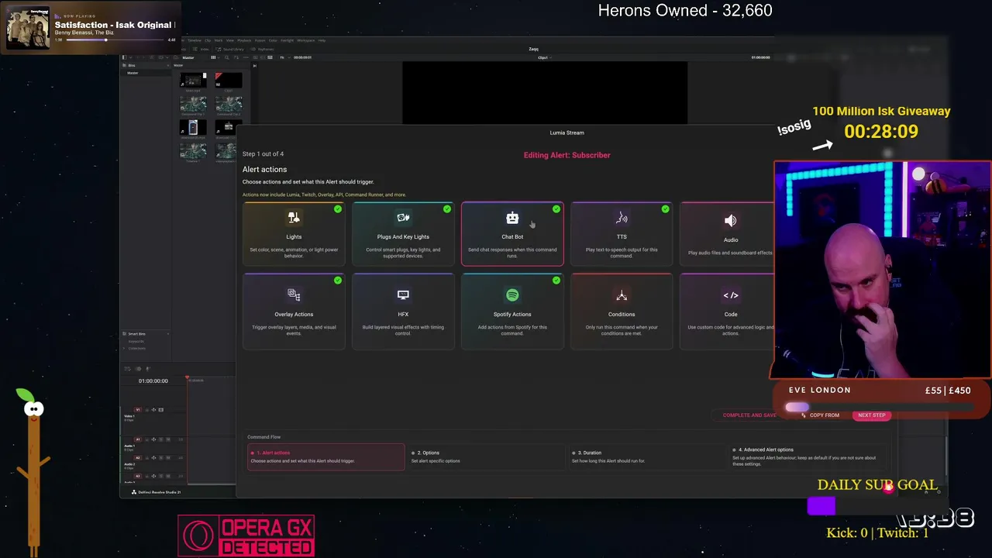Open the Workspace menu in DaVinci Resolve

click(x=305, y=40)
